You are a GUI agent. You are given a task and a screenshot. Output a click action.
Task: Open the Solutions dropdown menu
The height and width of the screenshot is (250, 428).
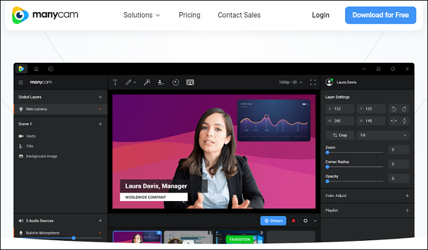(x=141, y=15)
